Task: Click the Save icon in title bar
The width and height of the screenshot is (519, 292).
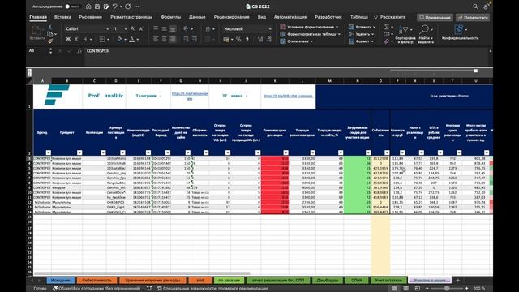Action: [x=97, y=6]
